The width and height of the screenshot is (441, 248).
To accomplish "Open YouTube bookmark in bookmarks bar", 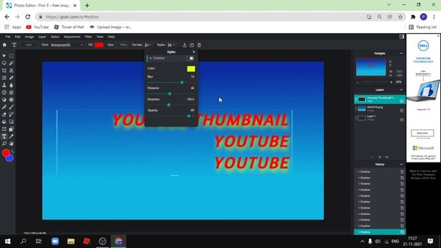I will pos(37,27).
